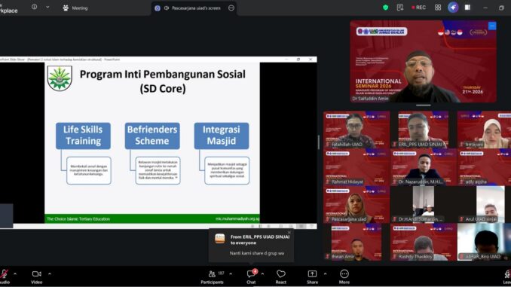Viewport: 511px width, 287px height.
Task: Click the Share screen button
Action: [312, 276]
